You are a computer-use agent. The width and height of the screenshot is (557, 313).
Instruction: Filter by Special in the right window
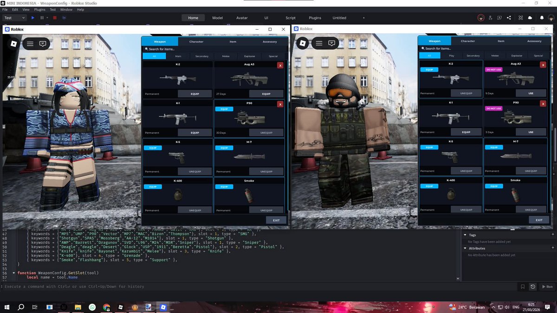[x=538, y=56]
